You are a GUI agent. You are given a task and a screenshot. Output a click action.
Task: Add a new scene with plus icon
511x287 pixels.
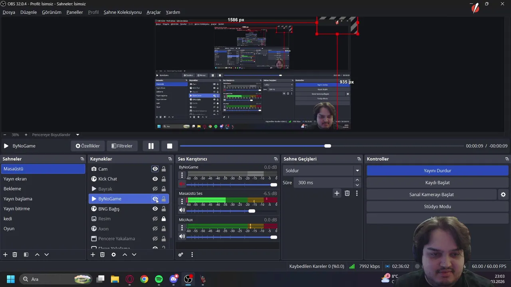(5, 255)
